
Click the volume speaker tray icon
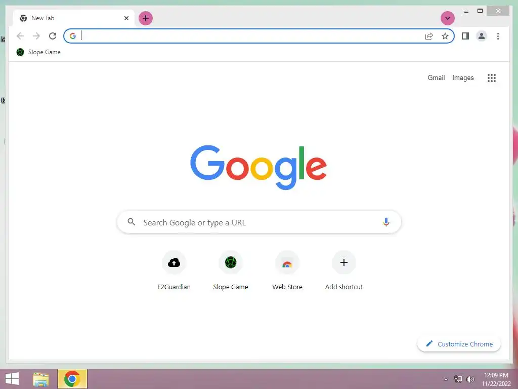[x=470, y=379]
